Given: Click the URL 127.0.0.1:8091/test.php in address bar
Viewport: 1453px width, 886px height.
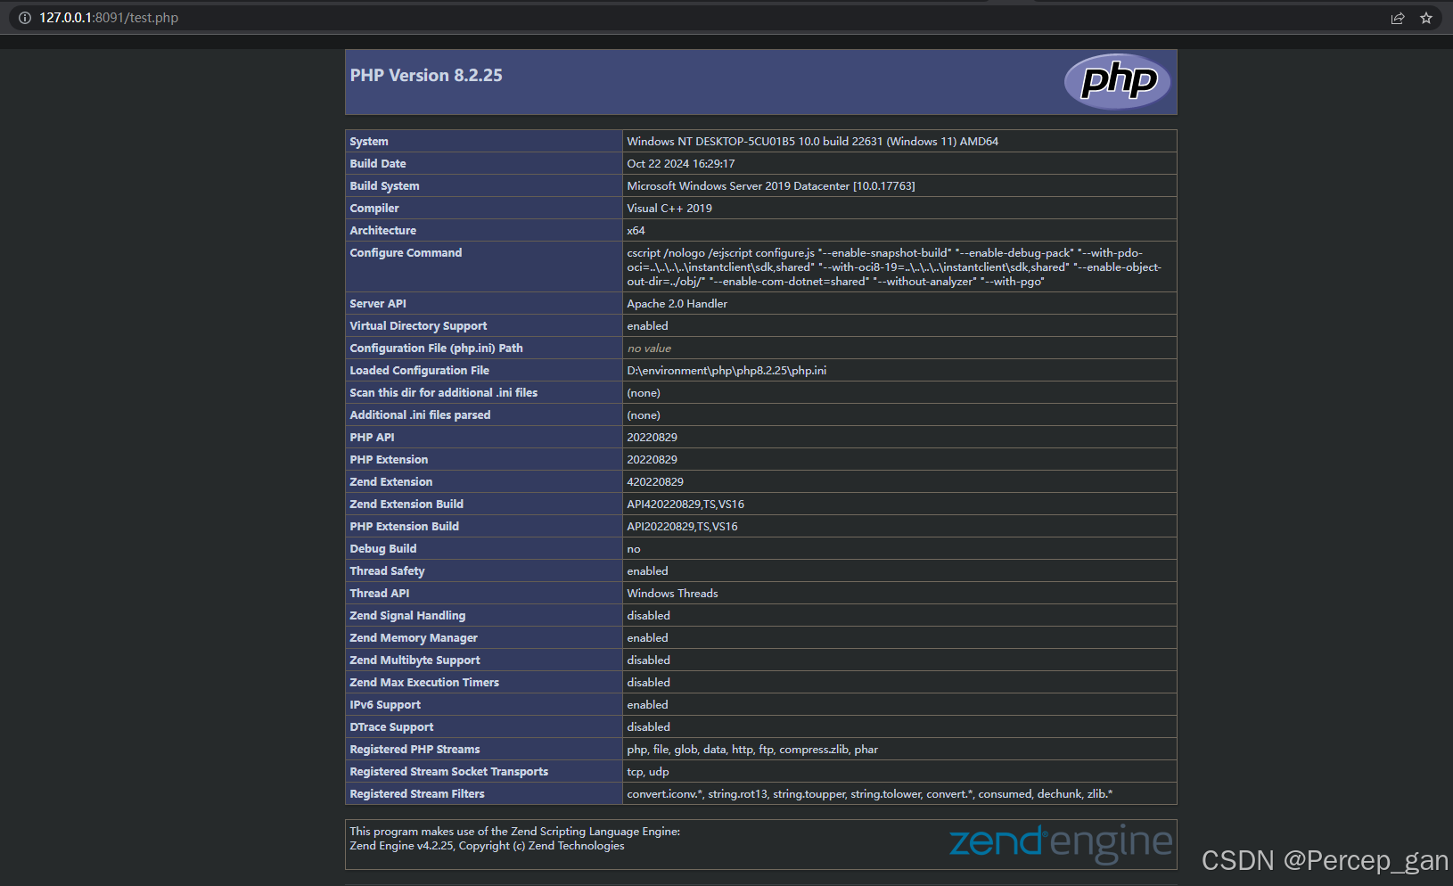Looking at the screenshot, I should coord(109,18).
